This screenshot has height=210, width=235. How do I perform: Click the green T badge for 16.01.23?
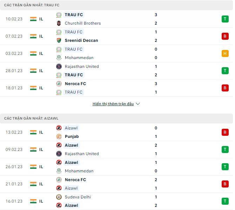tap(225, 201)
